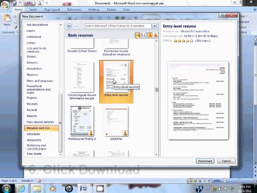Choose Plans and proposals category
This screenshot has height=193, width=257.
coord(40,81)
